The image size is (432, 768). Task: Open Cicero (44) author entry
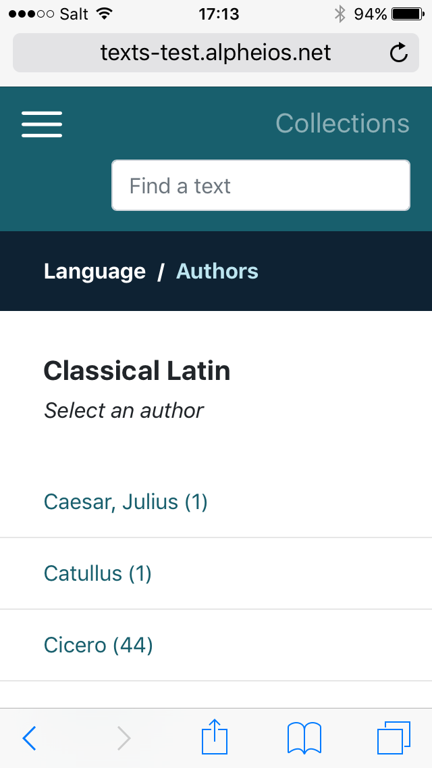99,645
